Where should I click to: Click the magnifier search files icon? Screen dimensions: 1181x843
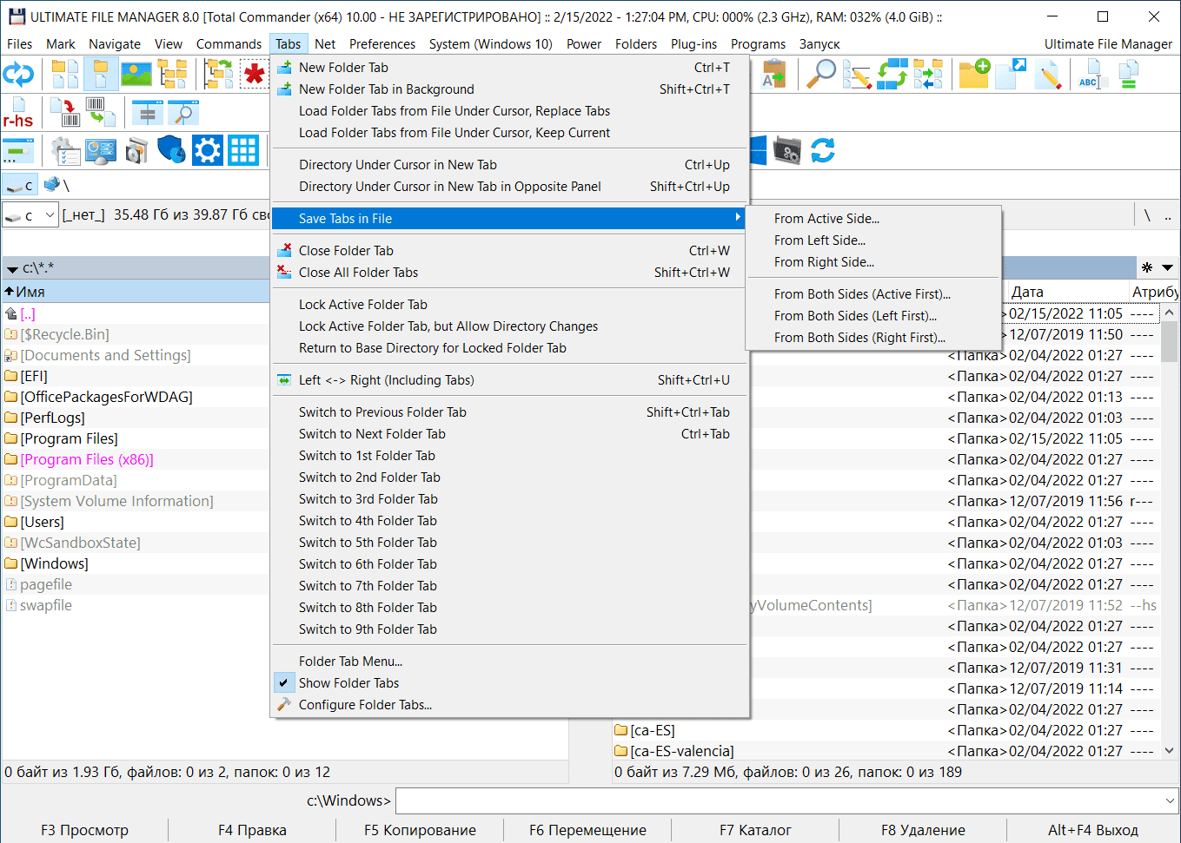(x=820, y=75)
